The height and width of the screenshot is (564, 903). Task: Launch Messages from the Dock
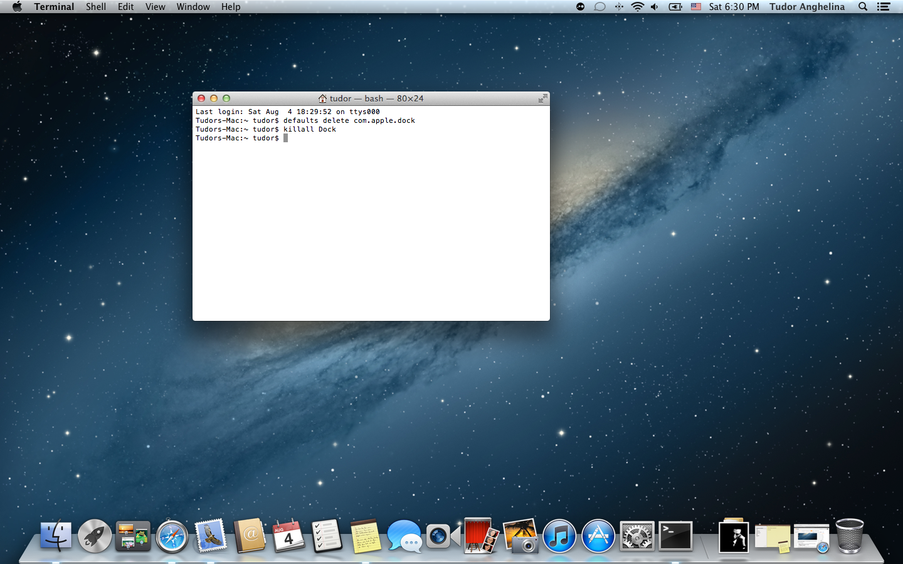click(x=404, y=537)
